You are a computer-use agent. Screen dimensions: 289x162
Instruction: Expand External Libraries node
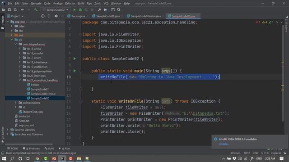point(8,130)
